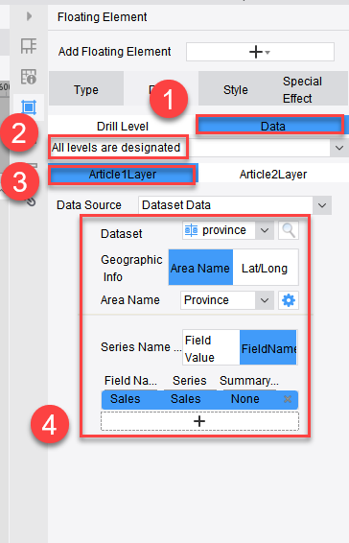Preview dataset with magnifier icon
The height and width of the screenshot is (543, 349).
pos(289,230)
